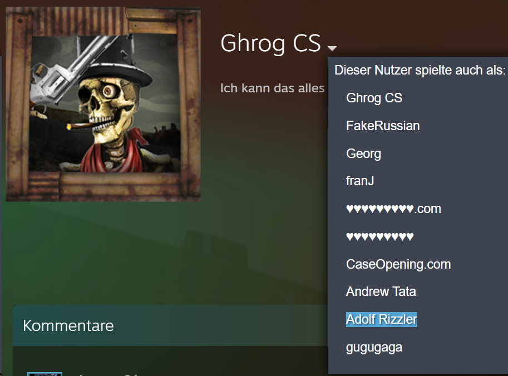Click the Ghrog CS profile name heading
The width and height of the screenshot is (508, 376).
270,43
